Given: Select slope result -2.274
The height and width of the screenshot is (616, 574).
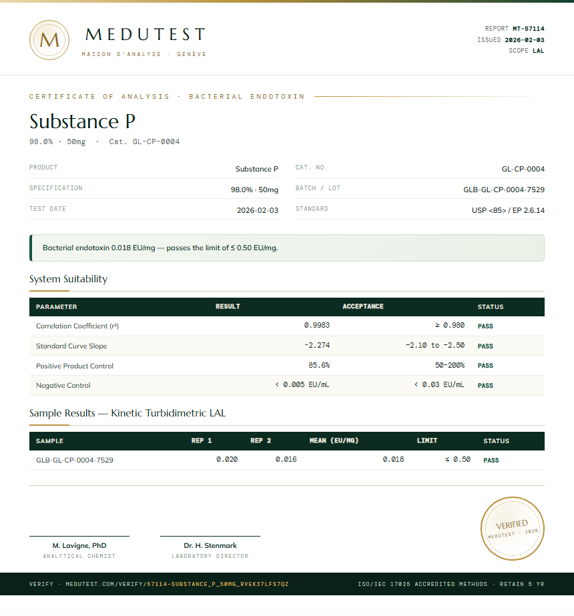Looking at the screenshot, I should click(317, 345).
